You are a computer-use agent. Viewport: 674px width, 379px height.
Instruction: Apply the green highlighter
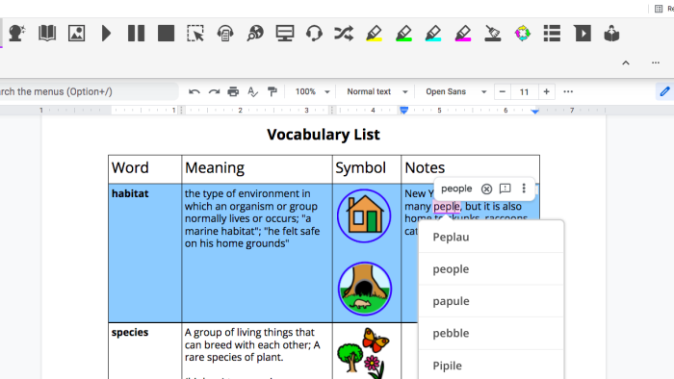403,33
